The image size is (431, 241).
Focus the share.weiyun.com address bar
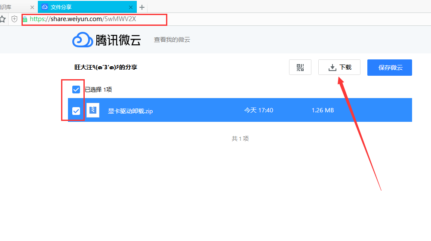click(94, 19)
